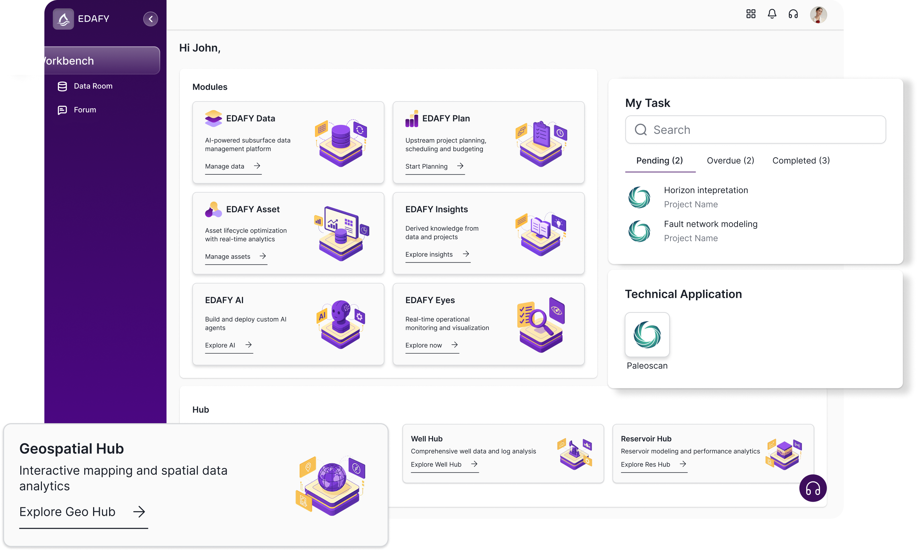Click the floating headset help button
This screenshot has width=922, height=551.
click(813, 488)
